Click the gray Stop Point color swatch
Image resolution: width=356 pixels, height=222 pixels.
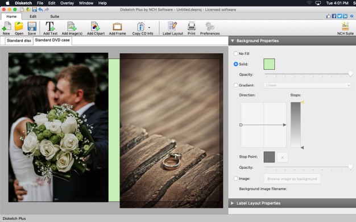click(x=269, y=157)
